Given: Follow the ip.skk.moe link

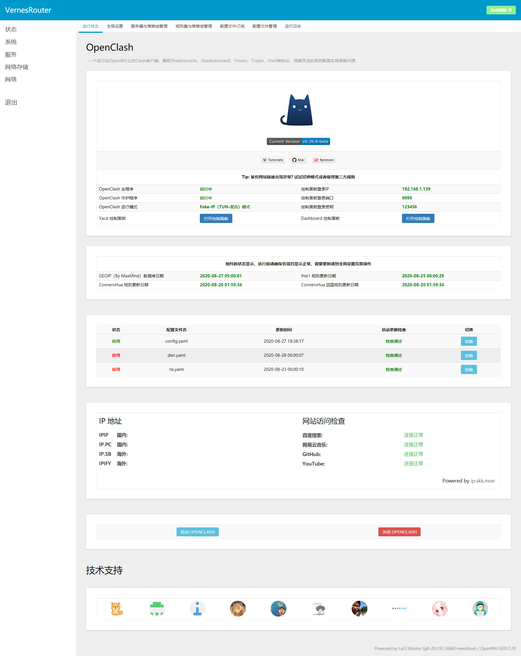Looking at the screenshot, I should pyautogui.click(x=482, y=481).
